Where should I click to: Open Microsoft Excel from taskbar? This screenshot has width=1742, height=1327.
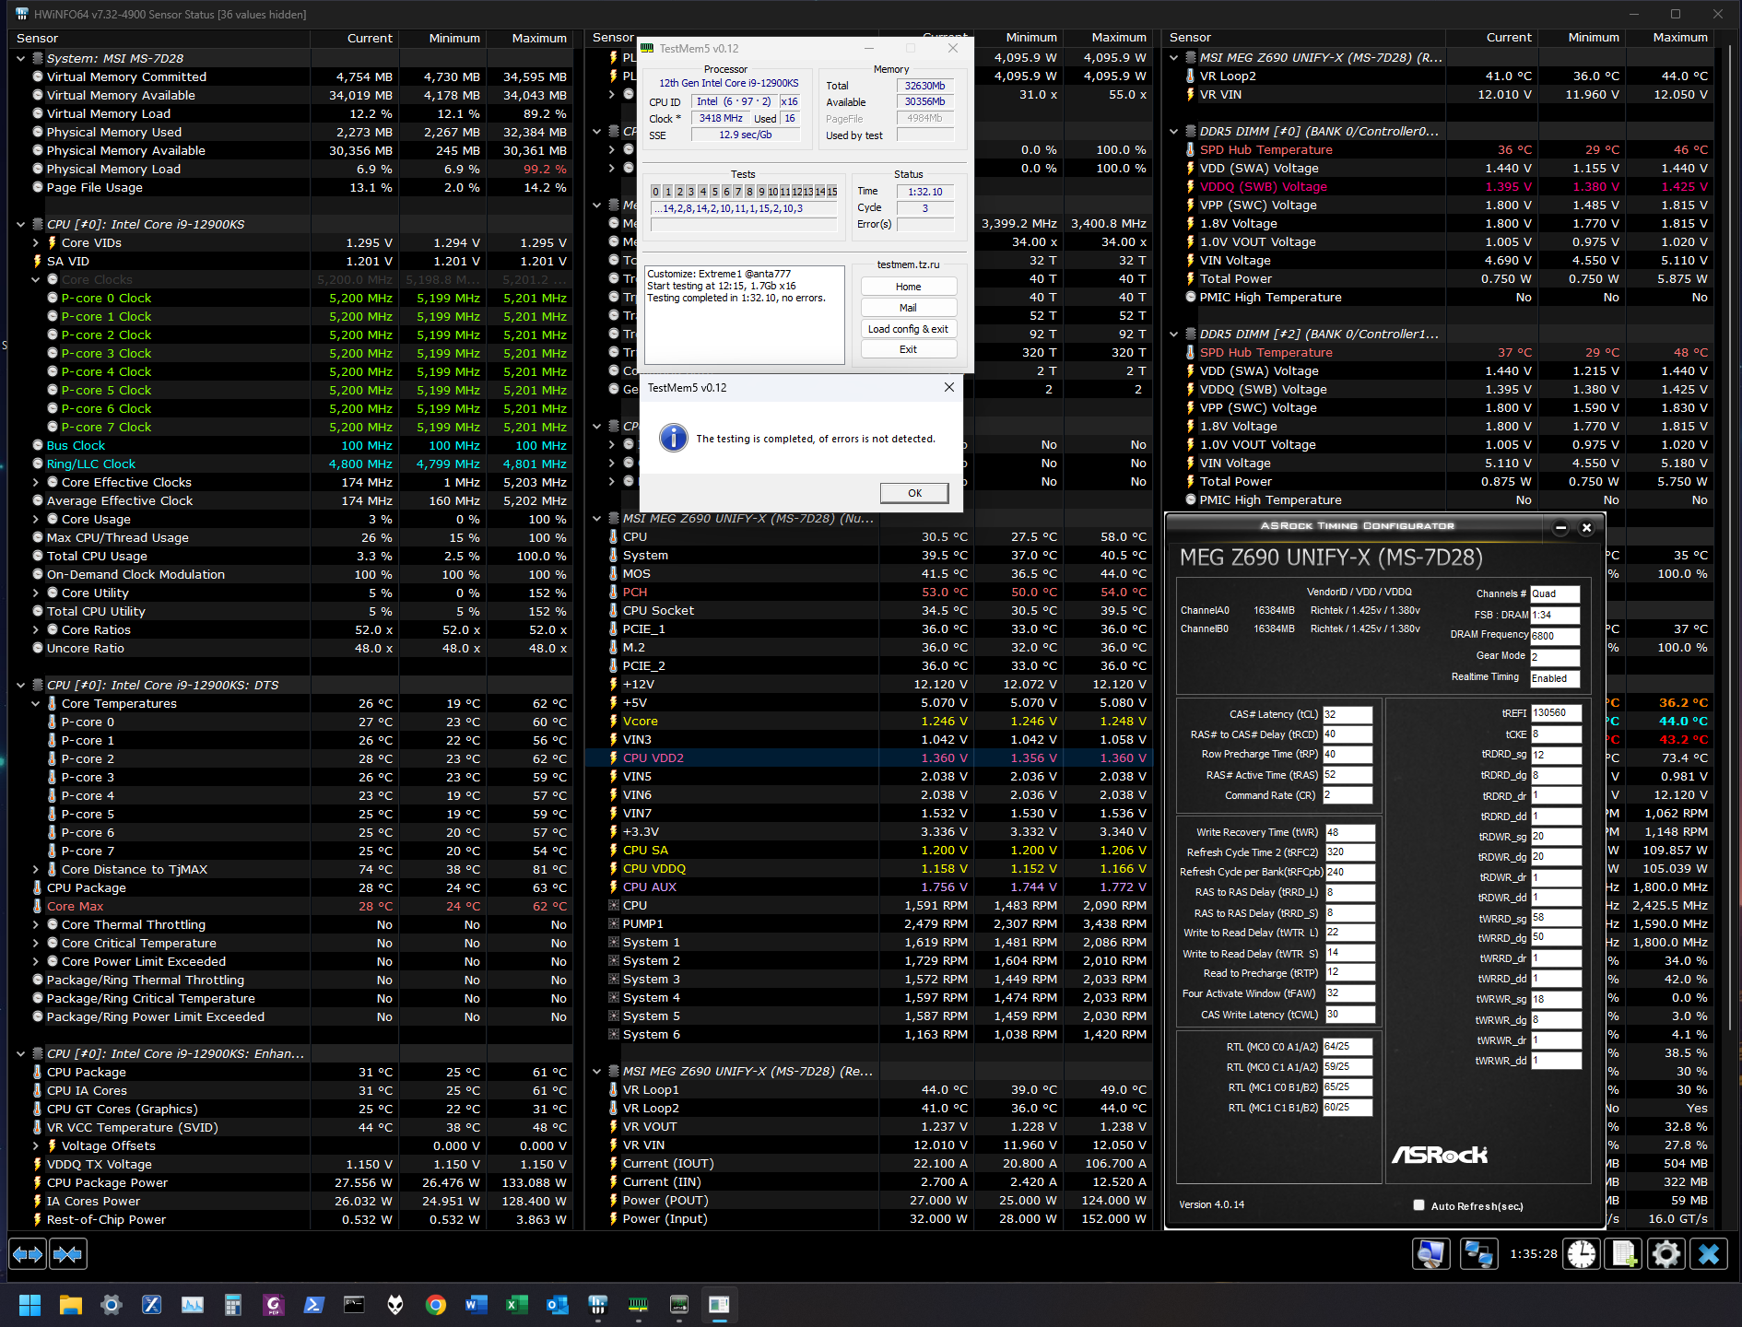coord(516,1305)
